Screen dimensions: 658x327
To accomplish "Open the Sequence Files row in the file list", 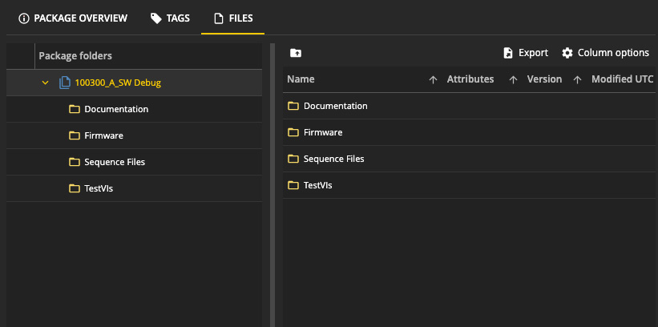I will [x=333, y=159].
